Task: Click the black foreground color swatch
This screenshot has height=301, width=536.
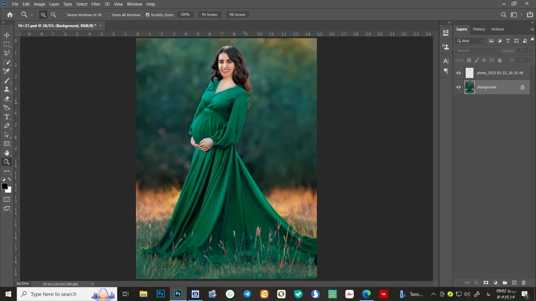Action: point(5,186)
